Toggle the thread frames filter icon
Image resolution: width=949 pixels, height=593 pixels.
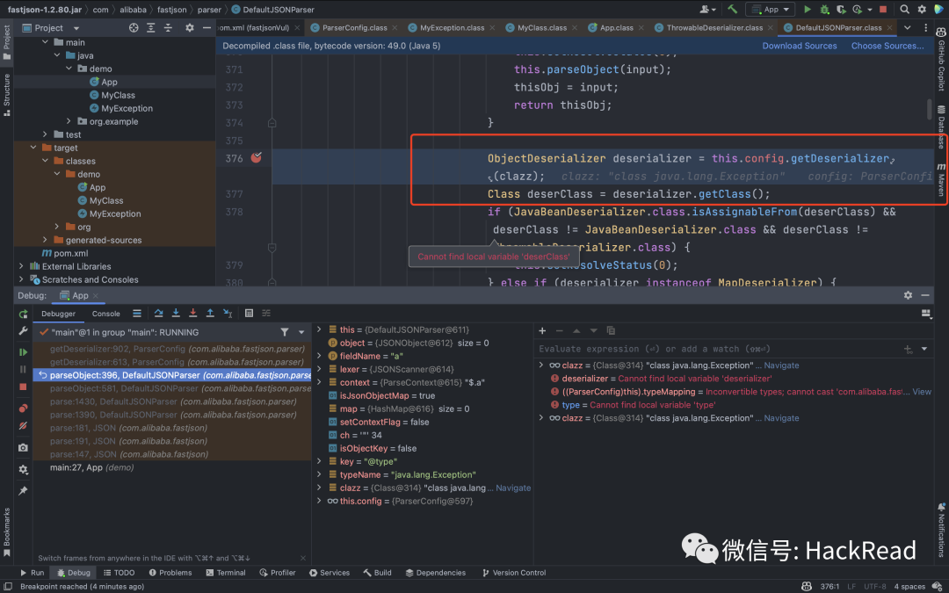(x=285, y=332)
